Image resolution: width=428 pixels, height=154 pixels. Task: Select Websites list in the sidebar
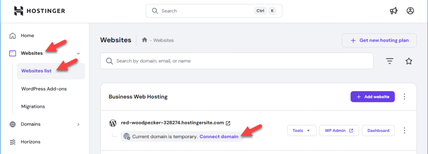coord(51,71)
